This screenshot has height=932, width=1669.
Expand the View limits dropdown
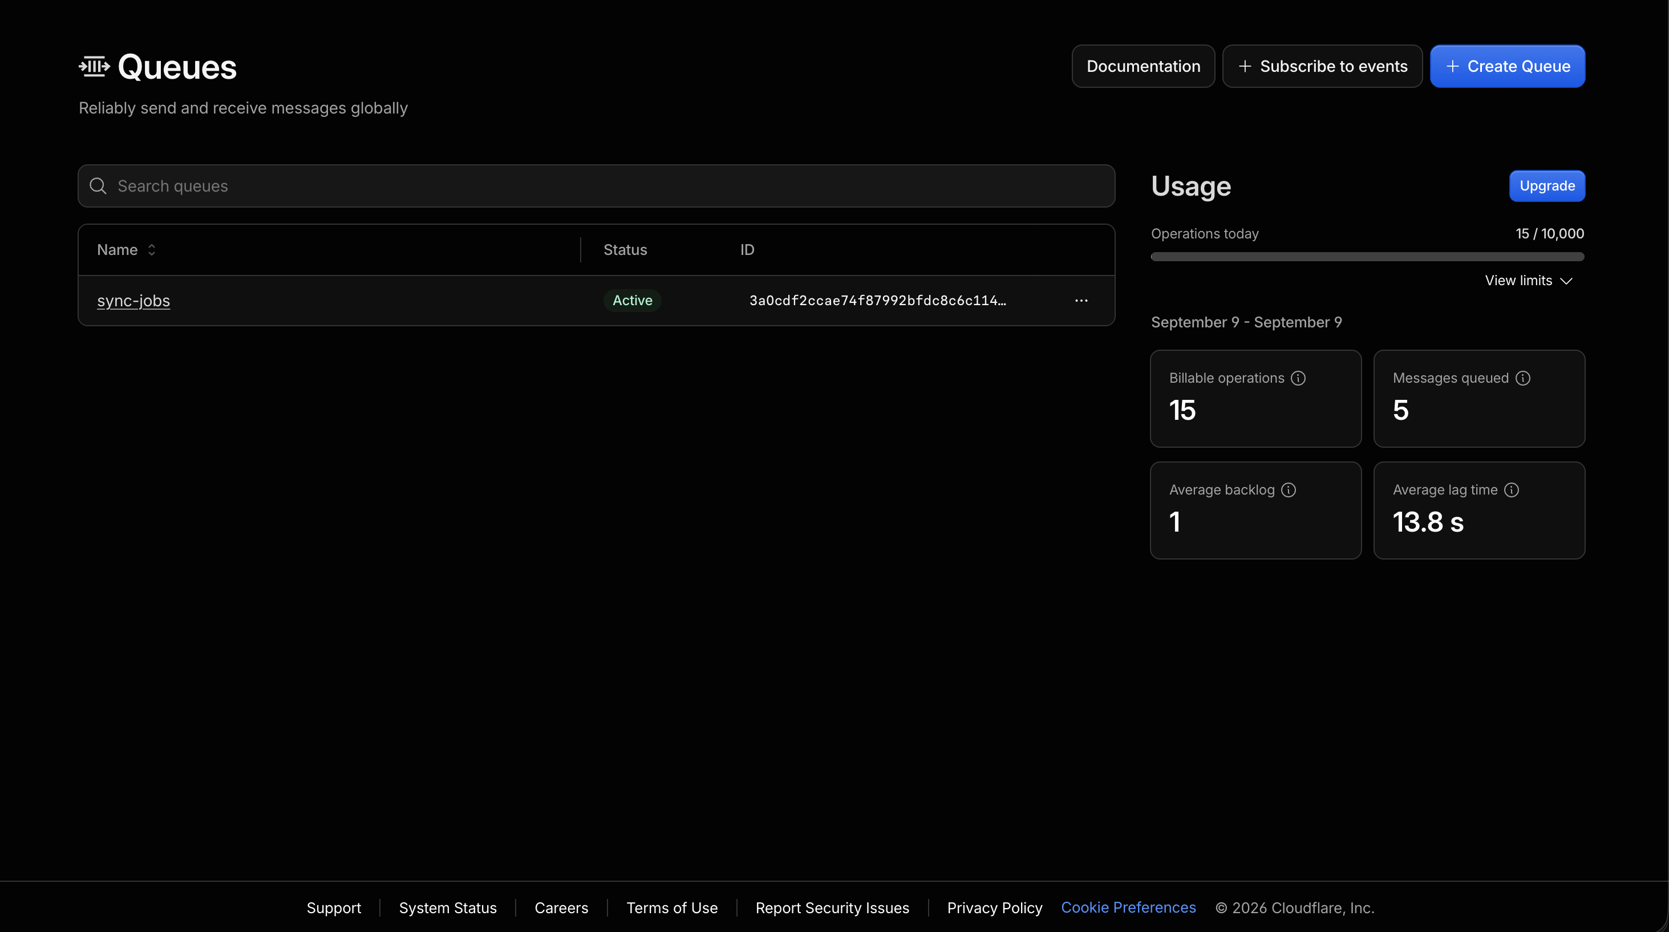click(1529, 281)
